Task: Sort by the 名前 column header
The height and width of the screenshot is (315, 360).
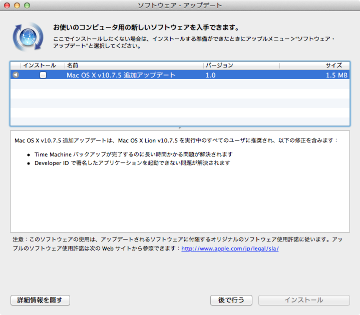Action: 134,65
